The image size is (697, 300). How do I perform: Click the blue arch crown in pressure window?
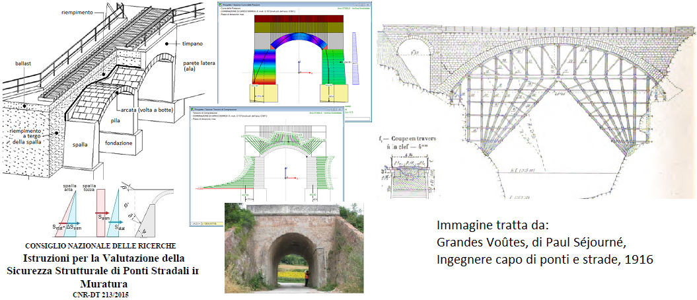pyautogui.click(x=299, y=37)
